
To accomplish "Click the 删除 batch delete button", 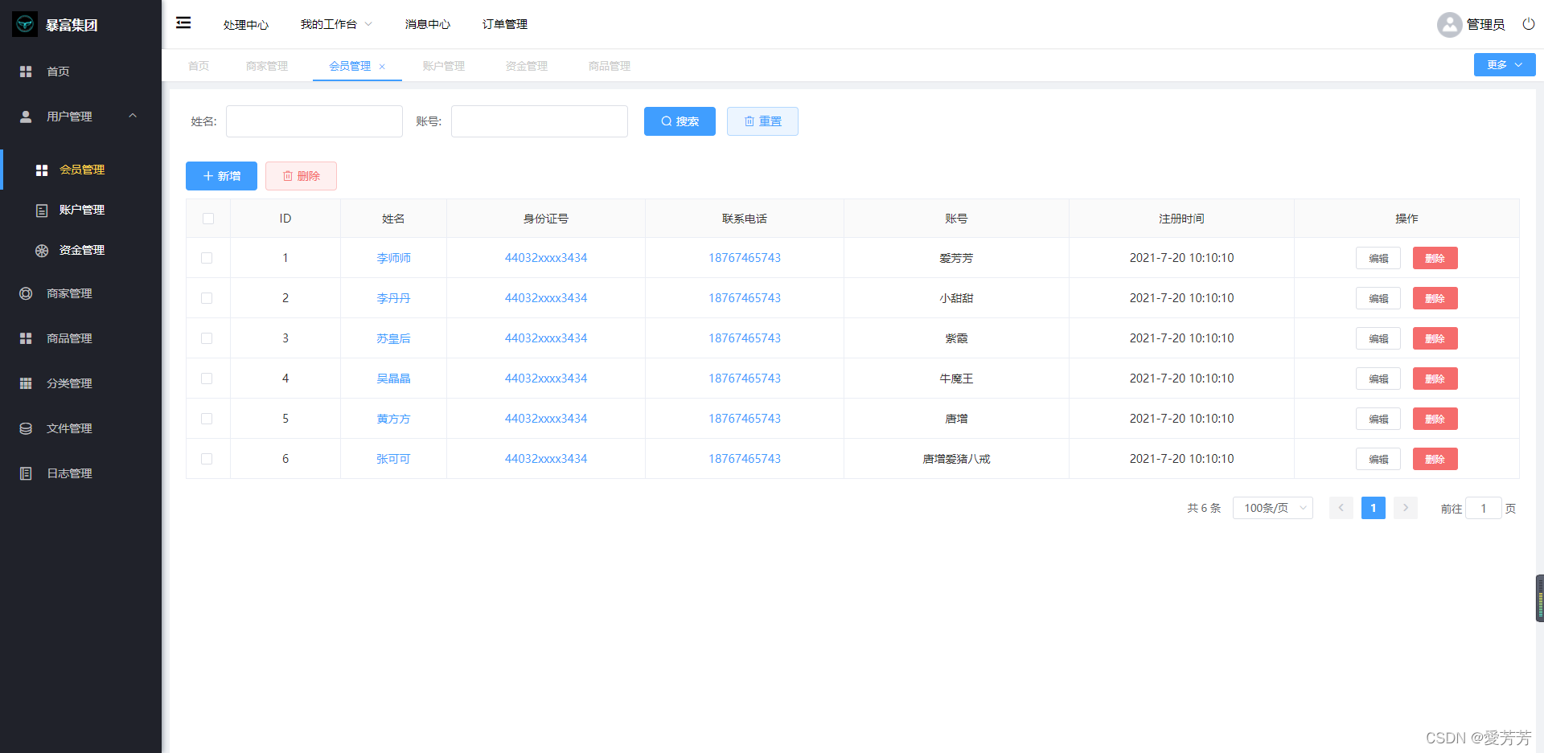I will [301, 176].
